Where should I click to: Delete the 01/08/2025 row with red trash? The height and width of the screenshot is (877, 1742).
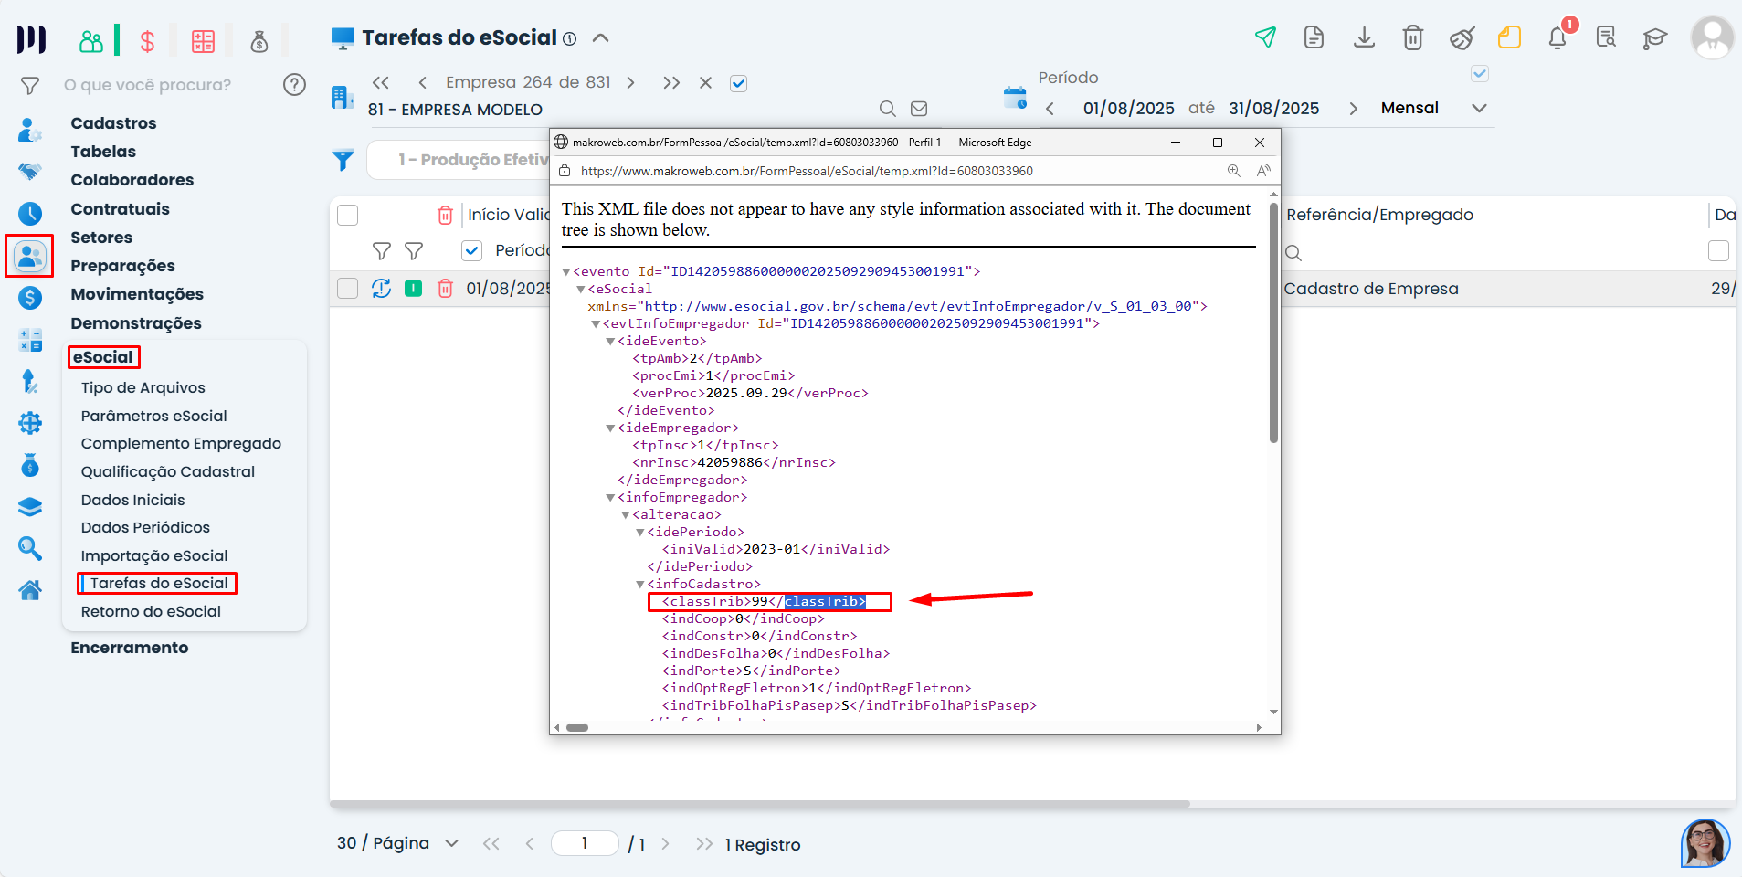(x=445, y=289)
